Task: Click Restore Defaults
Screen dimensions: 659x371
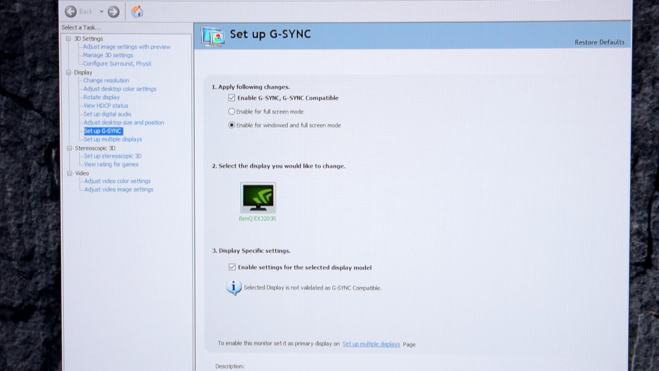Action: coord(599,42)
